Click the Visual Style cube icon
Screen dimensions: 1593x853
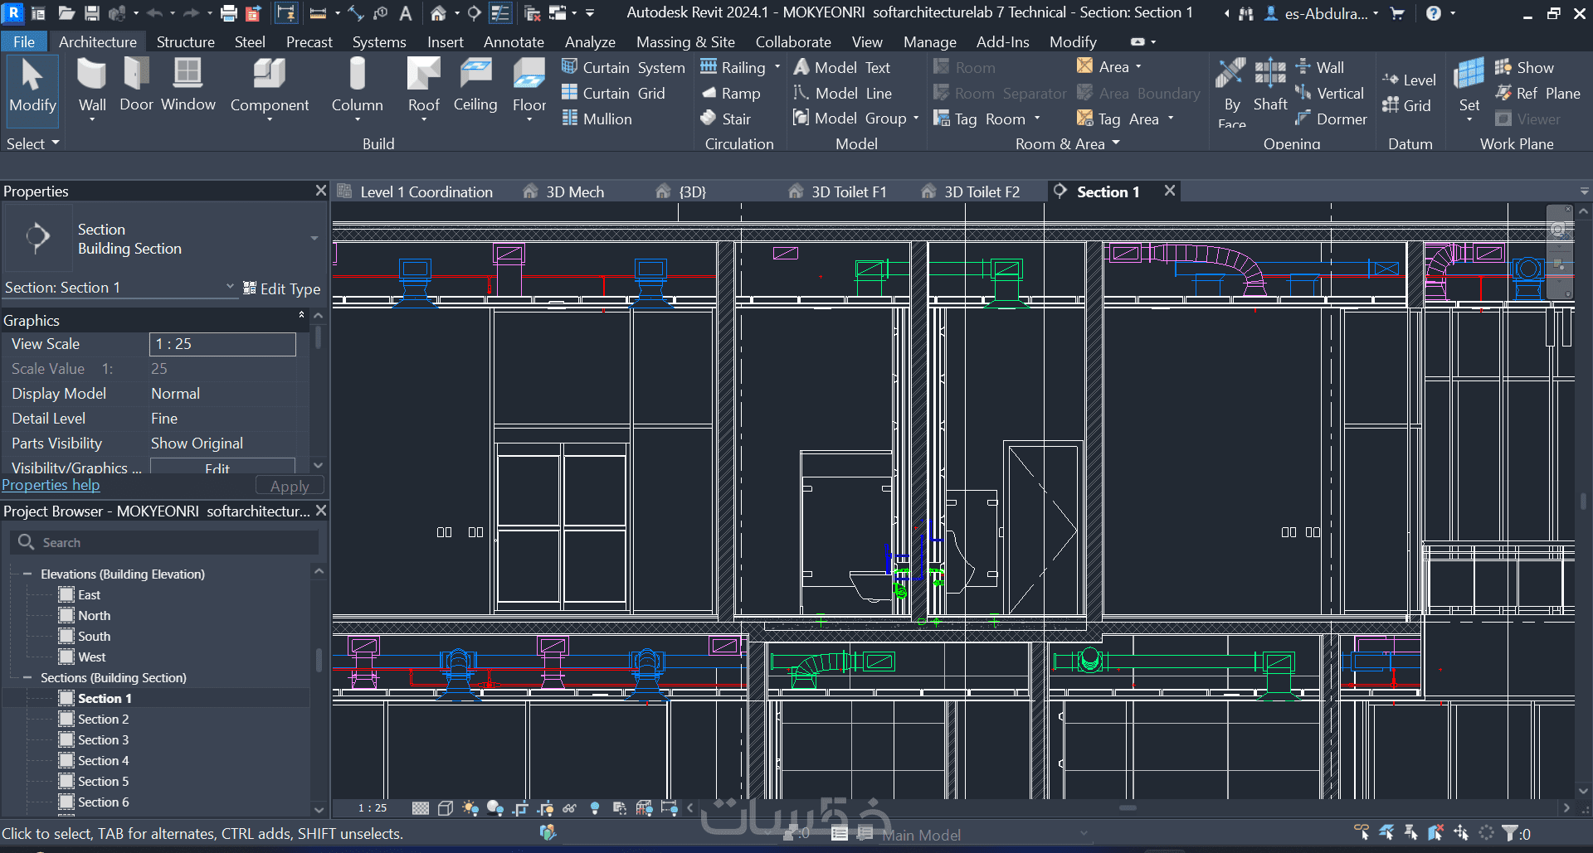pyautogui.click(x=446, y=808)
